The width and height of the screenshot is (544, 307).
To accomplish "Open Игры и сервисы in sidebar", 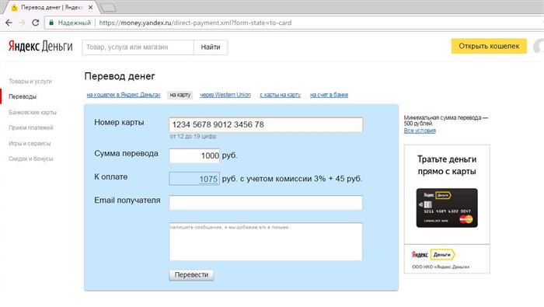I will click(x=30, y=143).
